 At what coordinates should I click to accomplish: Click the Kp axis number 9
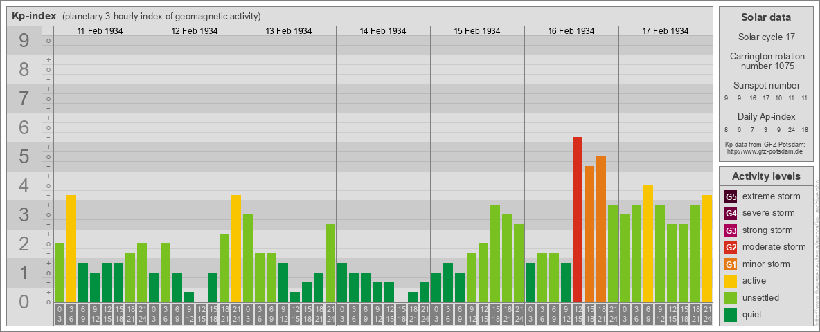24,41
